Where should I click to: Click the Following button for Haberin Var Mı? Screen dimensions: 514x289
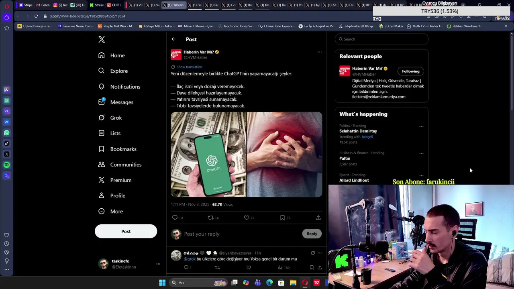click(410, 71)
